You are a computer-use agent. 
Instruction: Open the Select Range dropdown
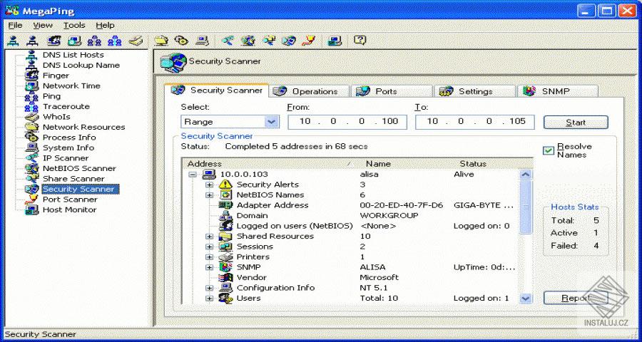click(230, 122)
